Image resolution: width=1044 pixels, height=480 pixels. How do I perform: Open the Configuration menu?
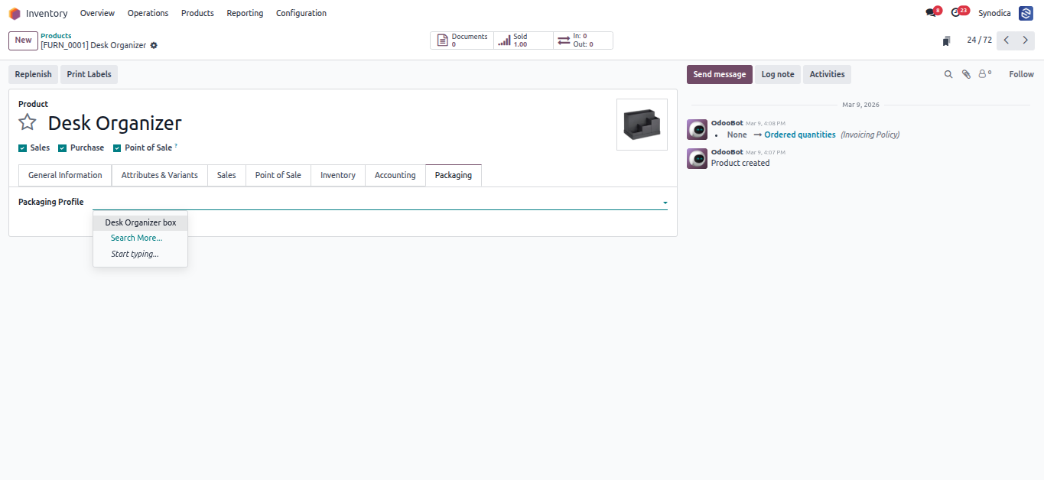pyautogui.click(x=301, y=13)
